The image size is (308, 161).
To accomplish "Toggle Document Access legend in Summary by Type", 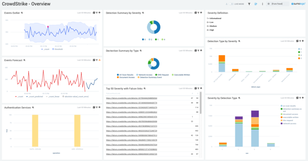I will (126, 77).
